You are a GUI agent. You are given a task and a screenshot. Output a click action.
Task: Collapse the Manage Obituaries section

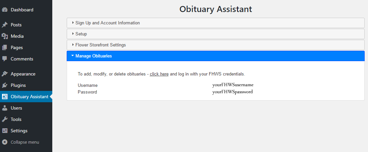click(94, 56)
